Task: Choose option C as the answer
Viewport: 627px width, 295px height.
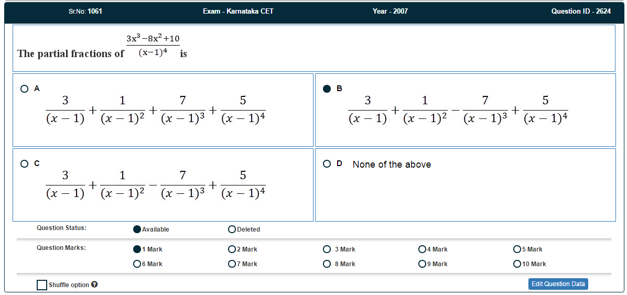Action: tap(25, 163)
